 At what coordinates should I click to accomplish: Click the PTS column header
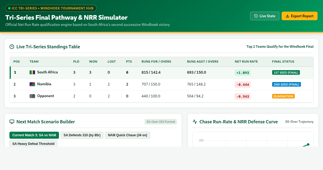click(x=129, y=62)
